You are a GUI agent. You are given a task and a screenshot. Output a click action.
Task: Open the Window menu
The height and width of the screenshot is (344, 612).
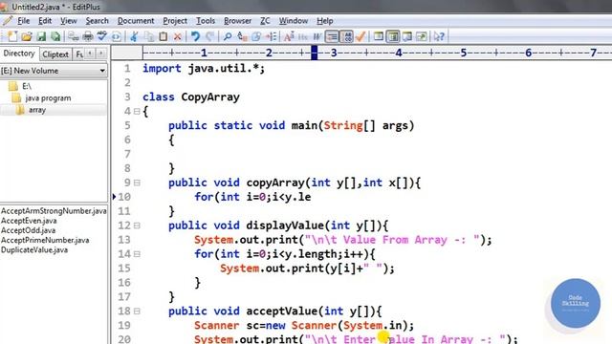point(294,21)
